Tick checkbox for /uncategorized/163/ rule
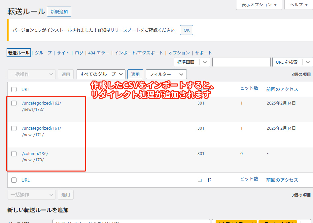 pyautogui.click(x=14, y=103)
